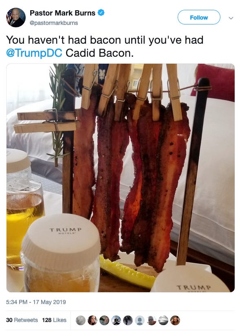This screenshot has height=331, width=242.
Task: Click second liker avatar, dark-haired woman
Action: 92,320
